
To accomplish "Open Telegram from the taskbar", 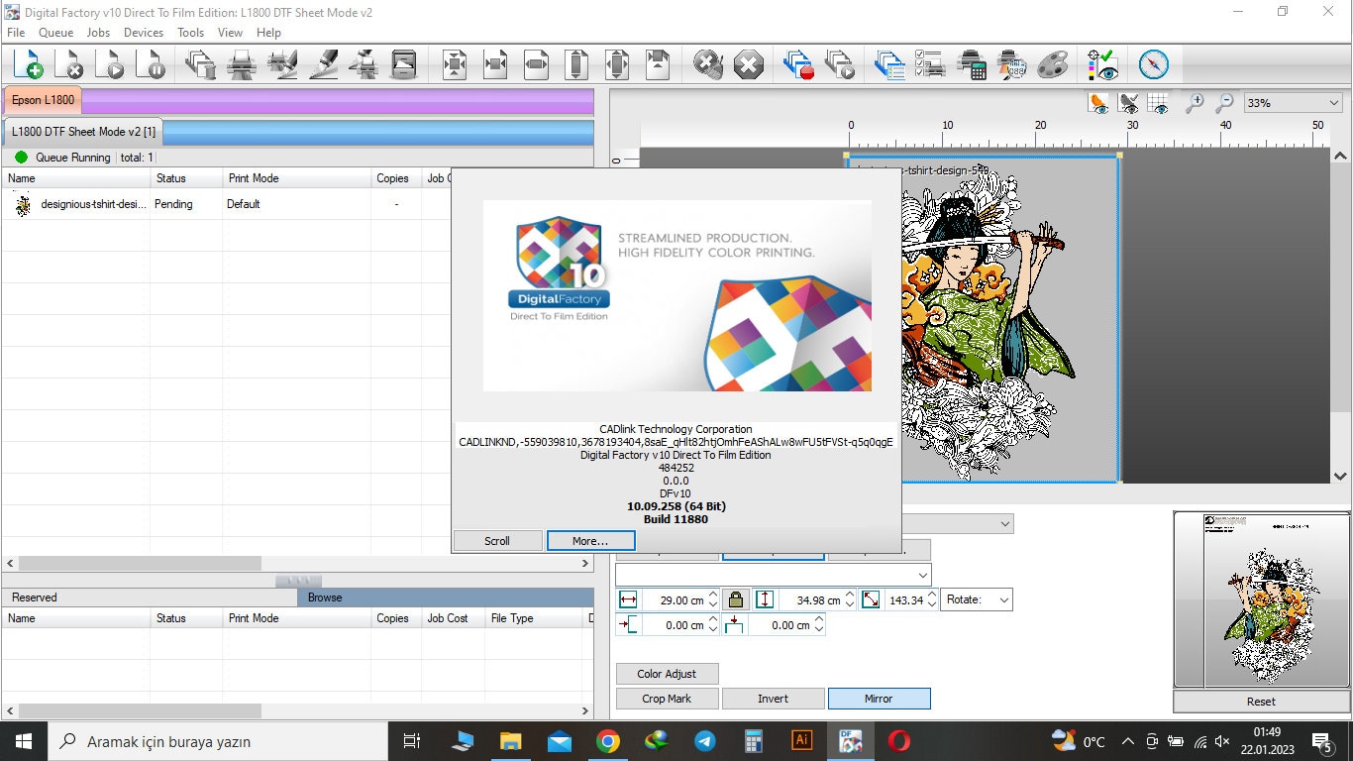I will point(705,741).
